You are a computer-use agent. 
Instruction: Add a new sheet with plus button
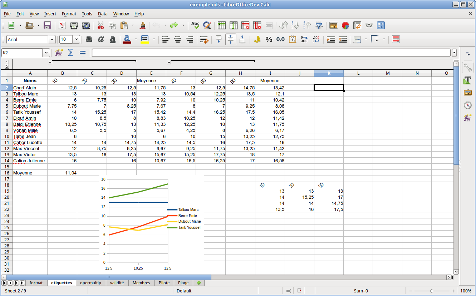[198, 283]
